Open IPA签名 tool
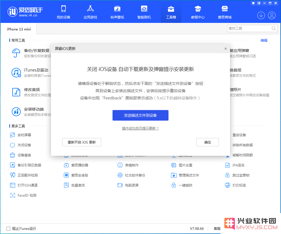The image size is (281, 234). pos(235,165)
